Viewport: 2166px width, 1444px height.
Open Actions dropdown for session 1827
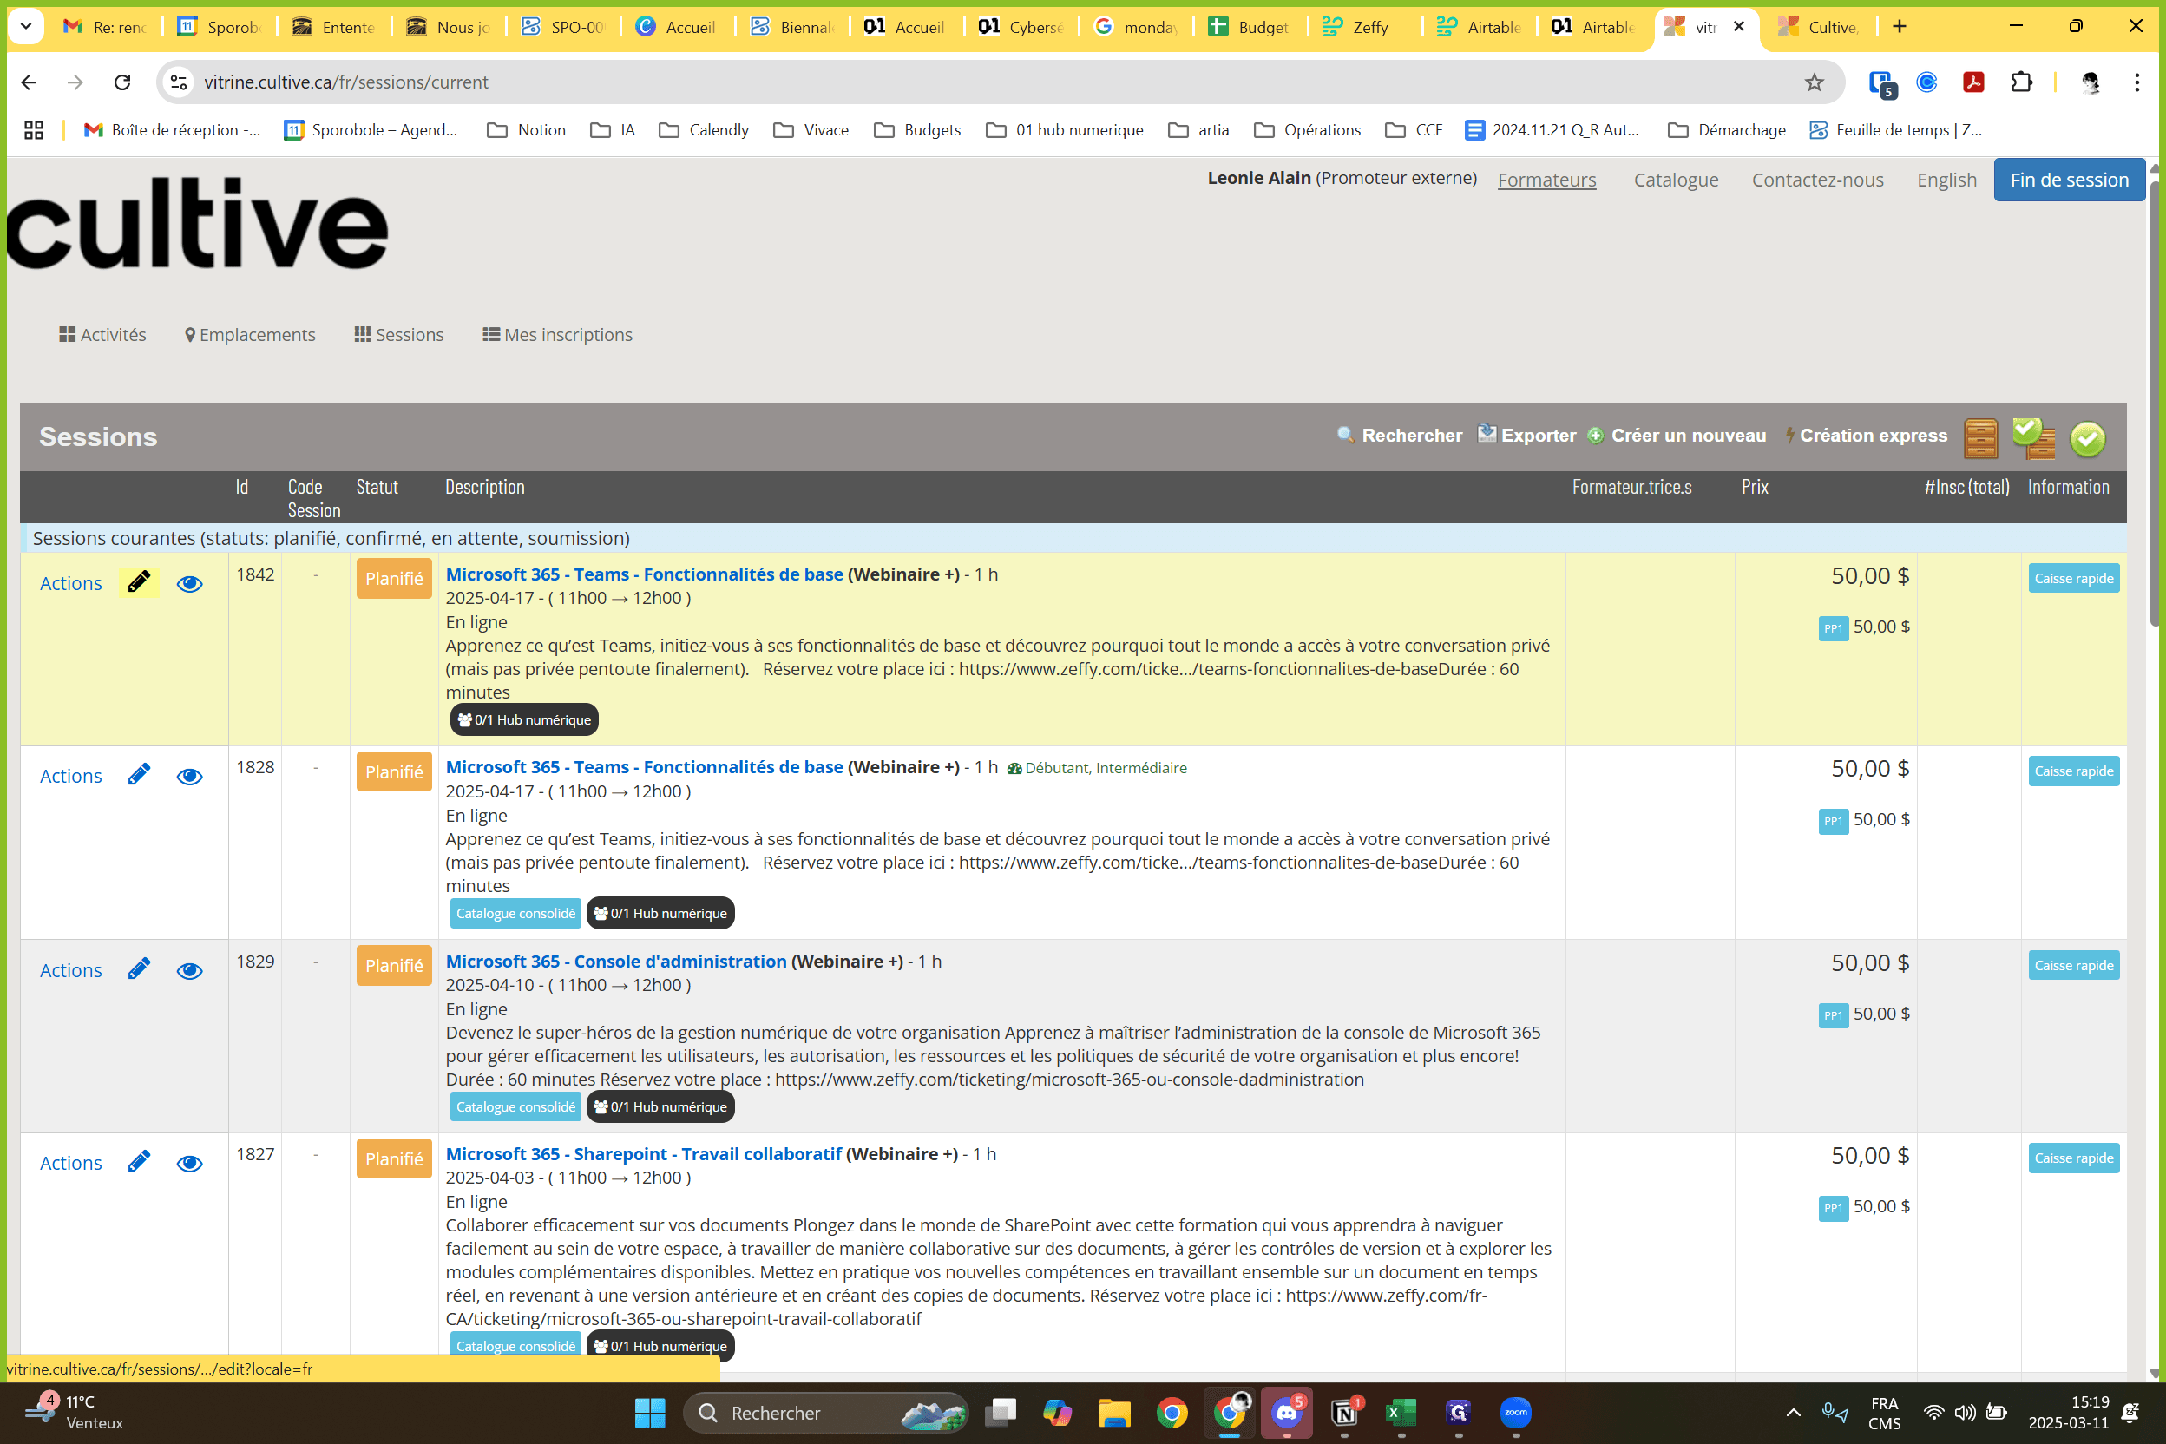coord(71,1162)
